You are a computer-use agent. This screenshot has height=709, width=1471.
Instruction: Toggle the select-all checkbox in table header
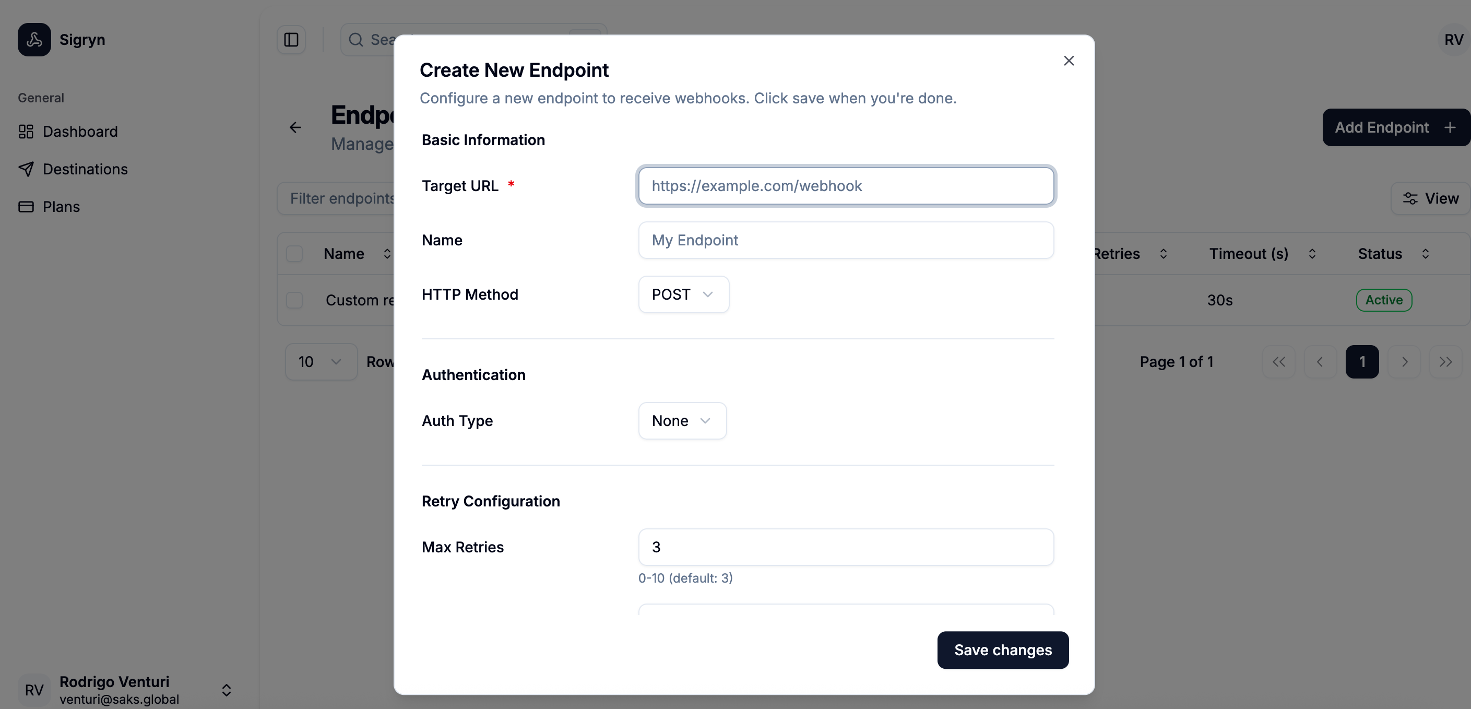pyautogui.click(x=294, y=253)
